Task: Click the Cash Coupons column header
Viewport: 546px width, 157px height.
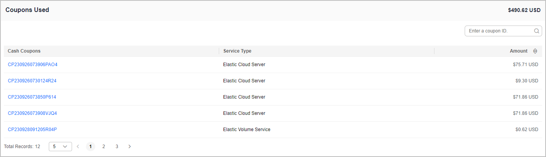Action: (x=24, y=51)
